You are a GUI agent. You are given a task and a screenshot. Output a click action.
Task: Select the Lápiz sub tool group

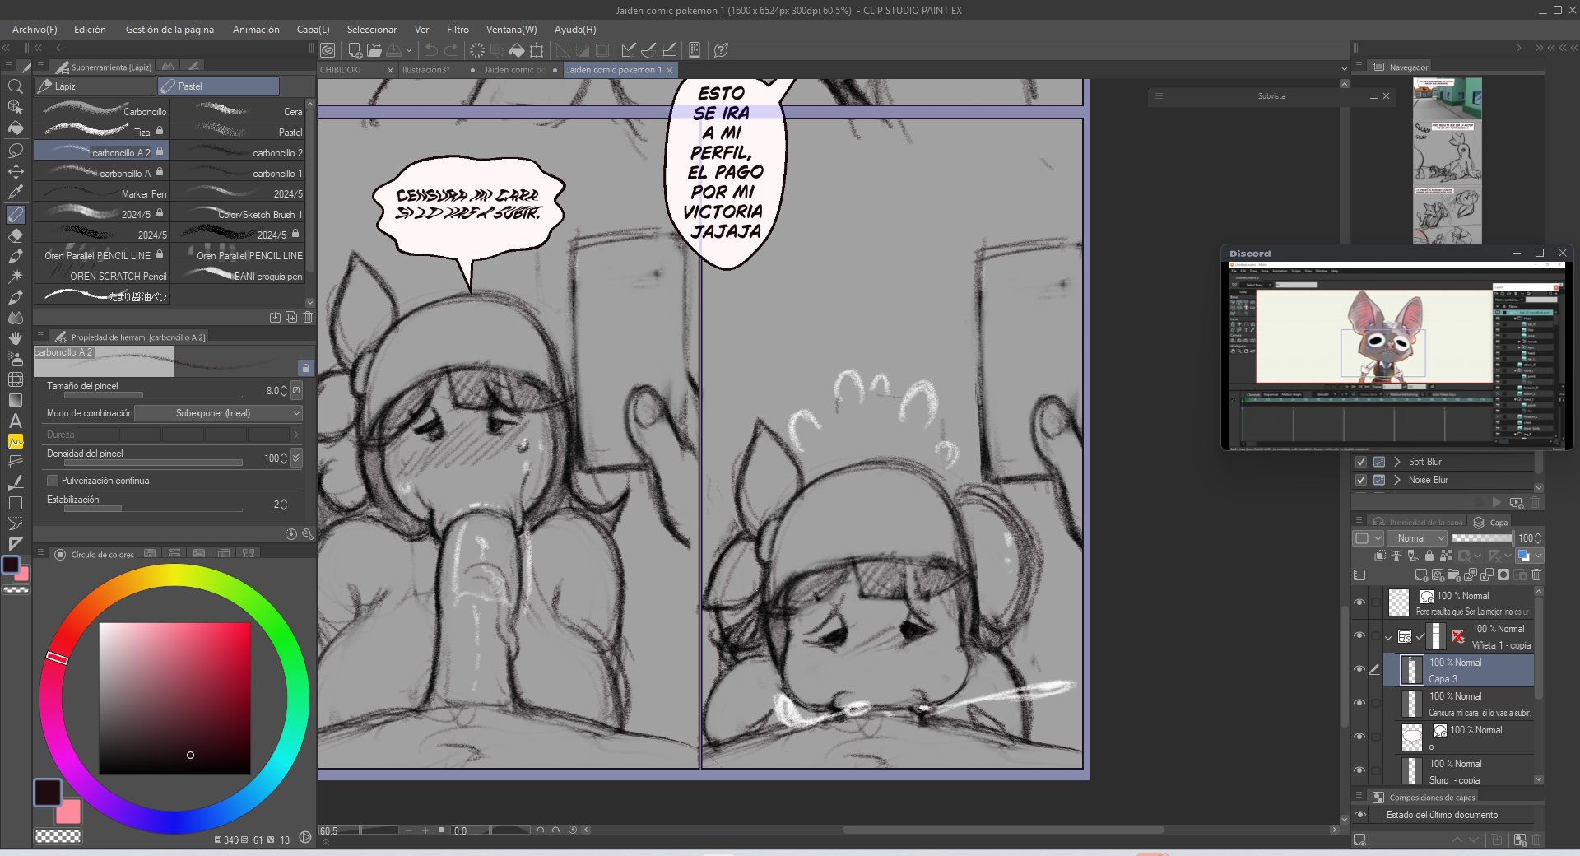95,86
